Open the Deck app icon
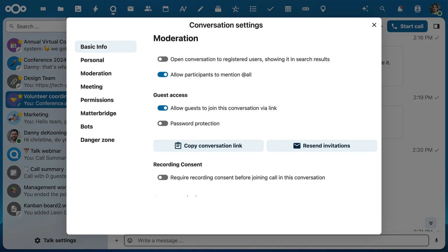This screenshot has height=252, width=448. click(x=218, y=9)
